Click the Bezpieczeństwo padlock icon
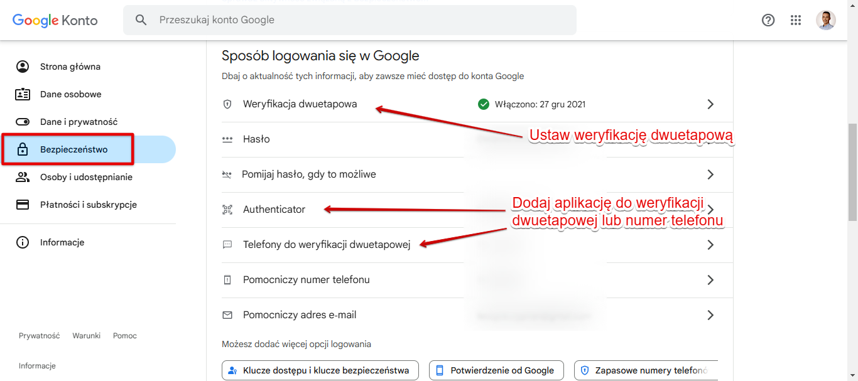This screenshot has height=381, width=858. pyautogui.click(x=23, y=149)
